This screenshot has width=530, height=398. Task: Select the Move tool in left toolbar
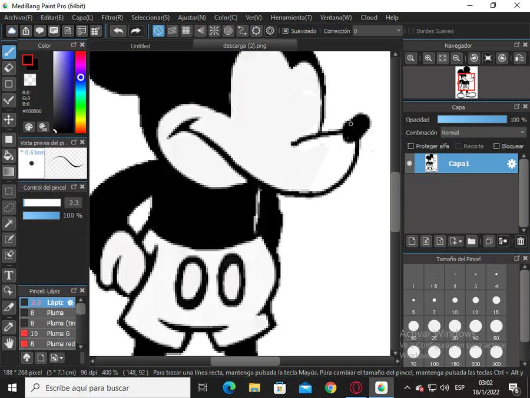tap(9, 120)
